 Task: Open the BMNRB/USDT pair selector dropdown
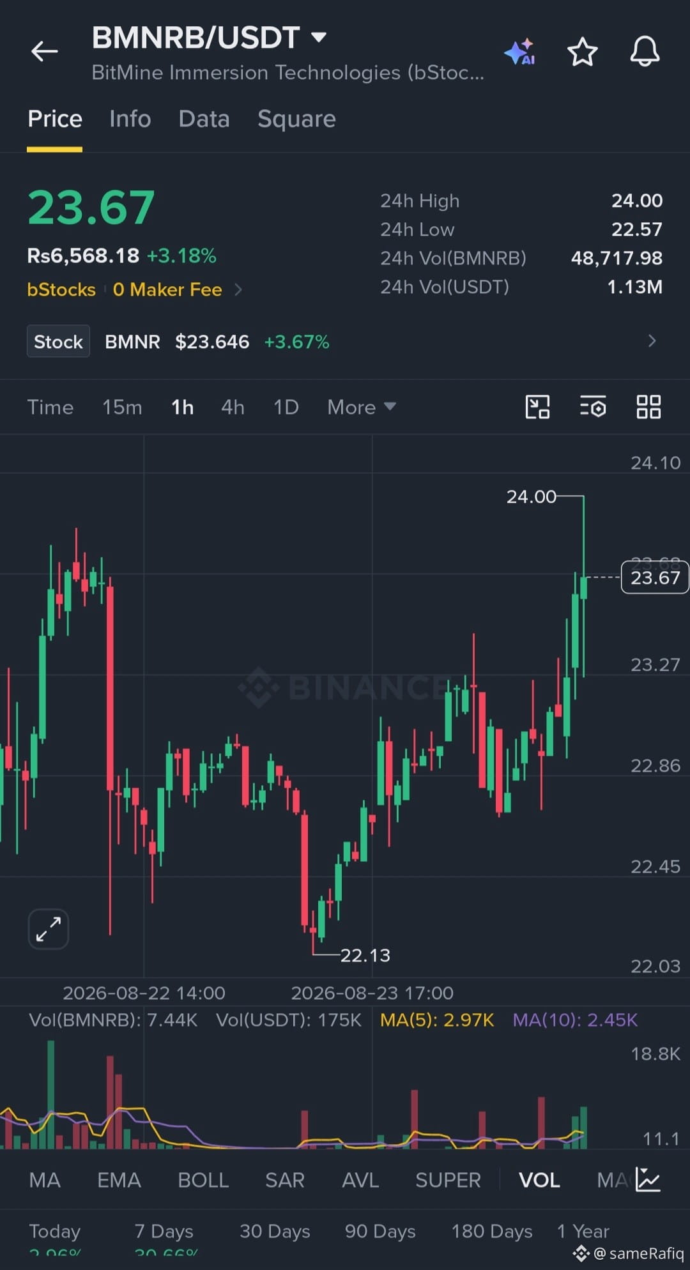pyautogui.click(x=210, y=38)
